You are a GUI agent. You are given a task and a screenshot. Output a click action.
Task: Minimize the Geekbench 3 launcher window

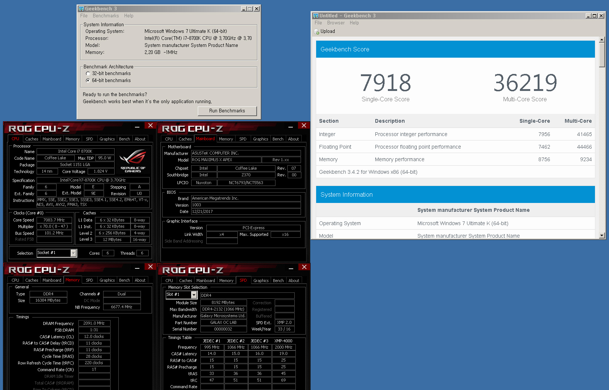coord(244,9)
